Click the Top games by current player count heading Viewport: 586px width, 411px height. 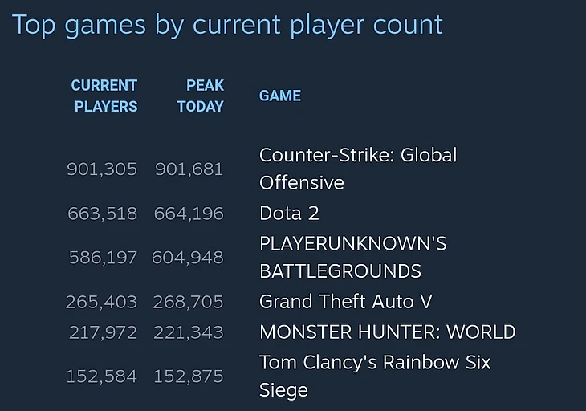click(x=227, y=25)
